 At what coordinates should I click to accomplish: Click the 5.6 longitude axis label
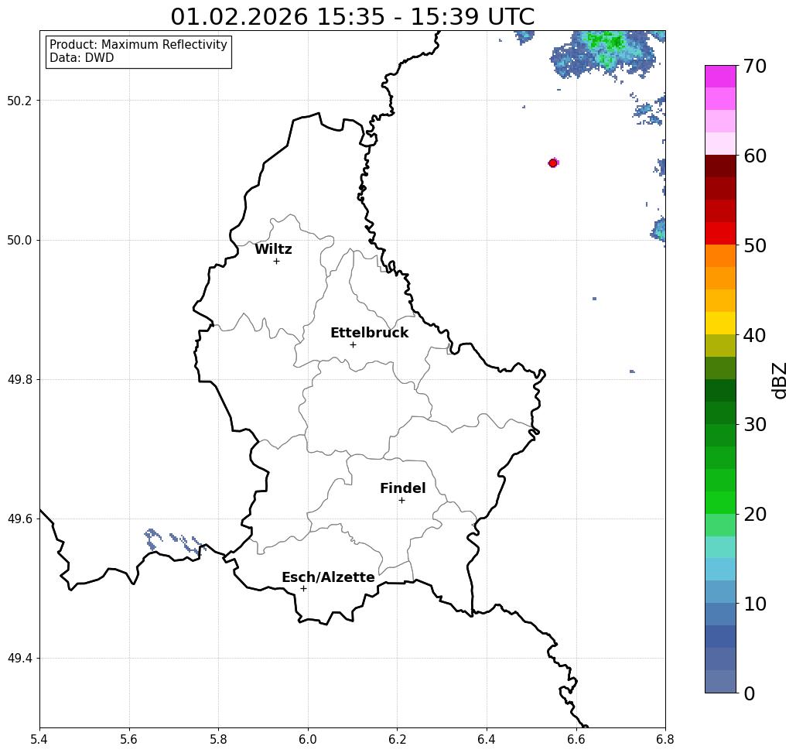pyautogui.click(x=129, y=739)
